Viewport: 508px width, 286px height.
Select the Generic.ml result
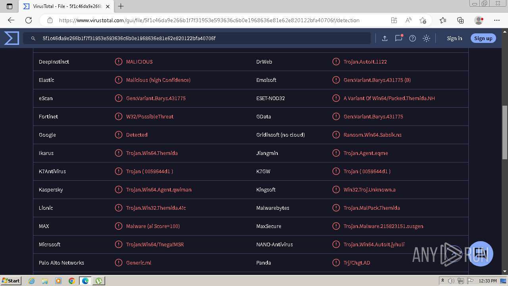click(139, 263)
